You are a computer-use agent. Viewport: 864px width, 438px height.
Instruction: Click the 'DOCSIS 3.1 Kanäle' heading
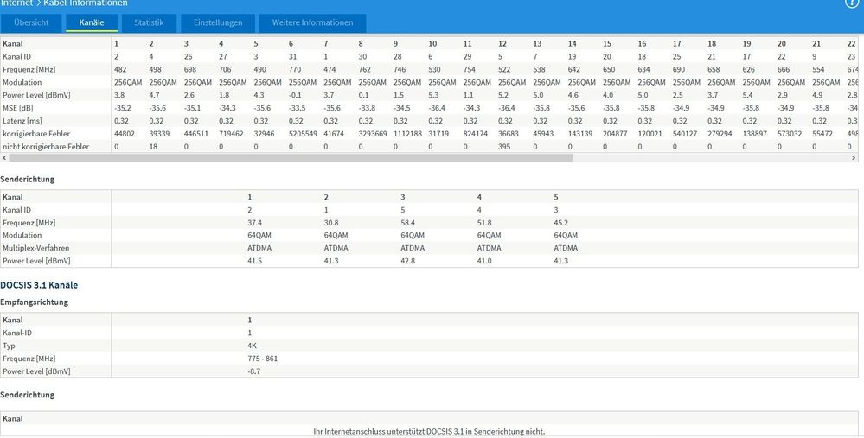click(39, 285)
